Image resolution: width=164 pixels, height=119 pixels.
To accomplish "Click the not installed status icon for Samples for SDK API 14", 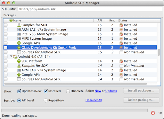I will pyautogui.click(x=121, y=66).
